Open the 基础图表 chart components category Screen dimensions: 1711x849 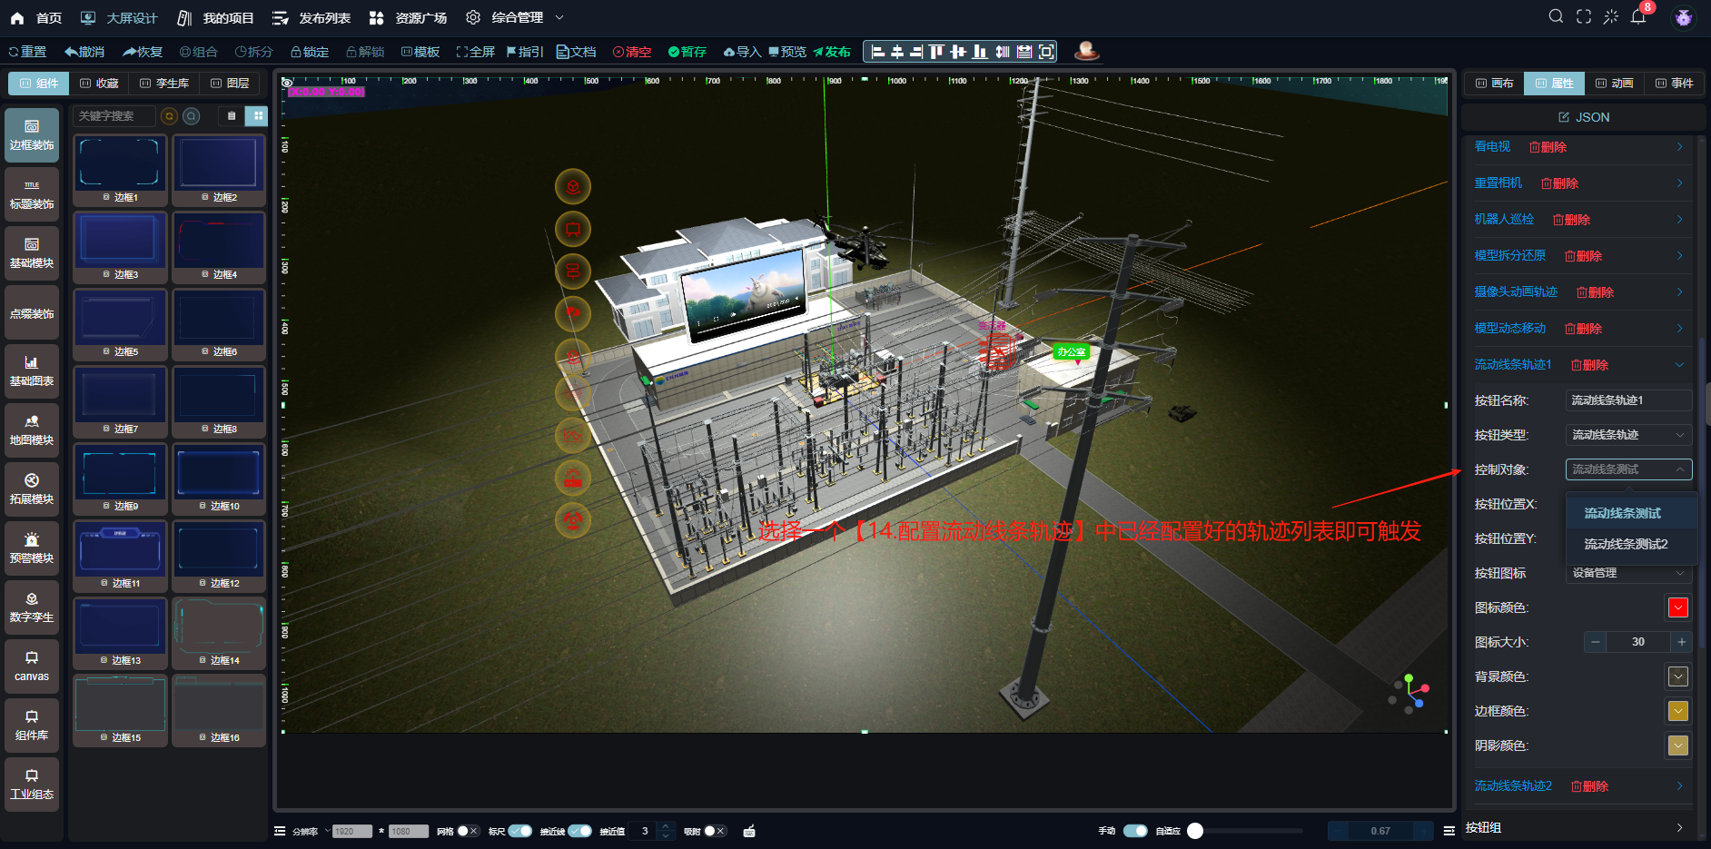32,371
